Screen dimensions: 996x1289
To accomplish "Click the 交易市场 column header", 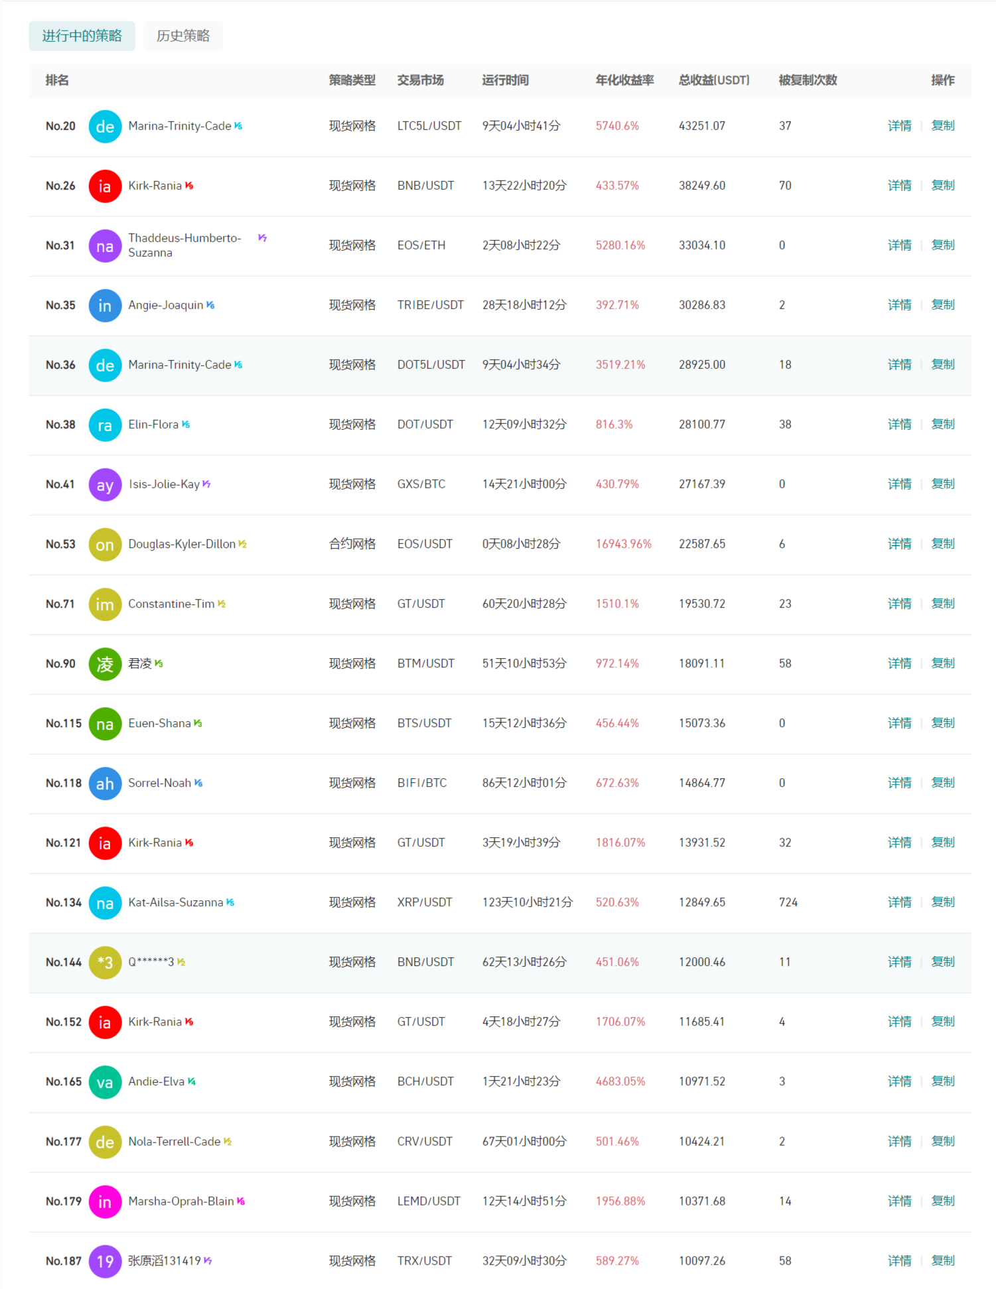I will pos(421,80).
